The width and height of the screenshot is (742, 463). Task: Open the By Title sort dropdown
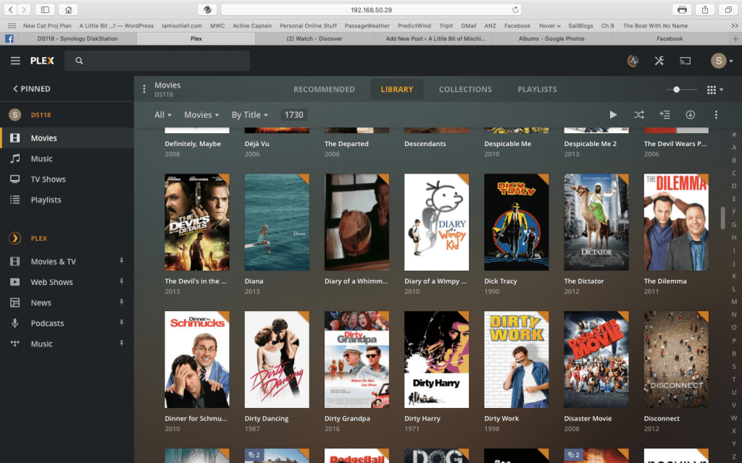point(249,114)
